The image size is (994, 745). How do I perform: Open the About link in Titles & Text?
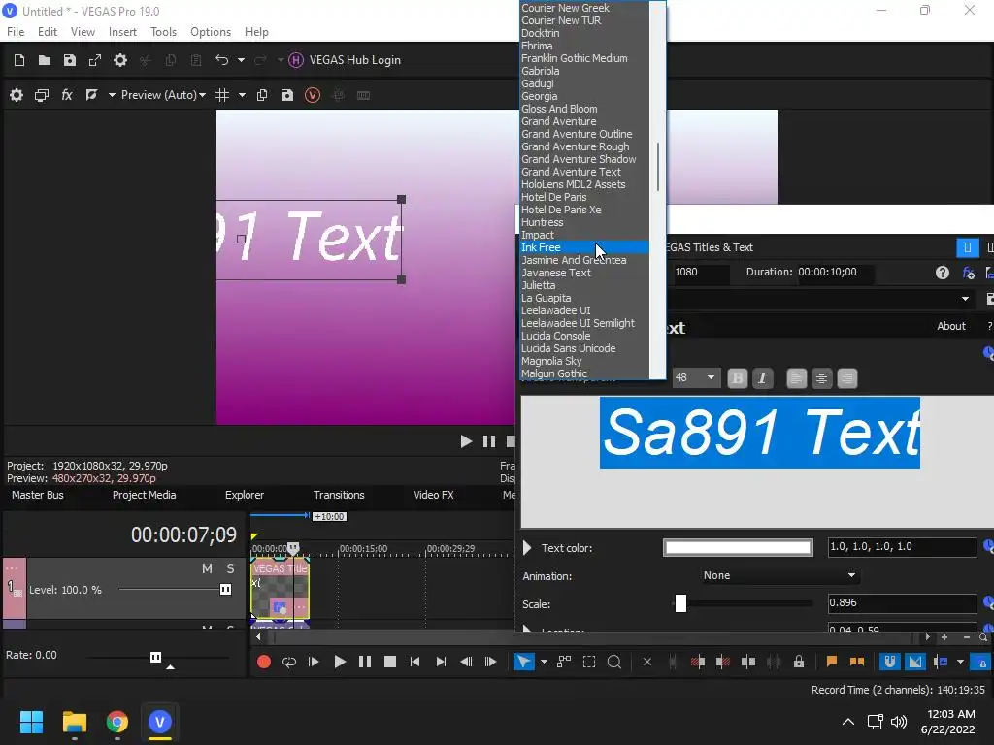(x=951, y=326)
